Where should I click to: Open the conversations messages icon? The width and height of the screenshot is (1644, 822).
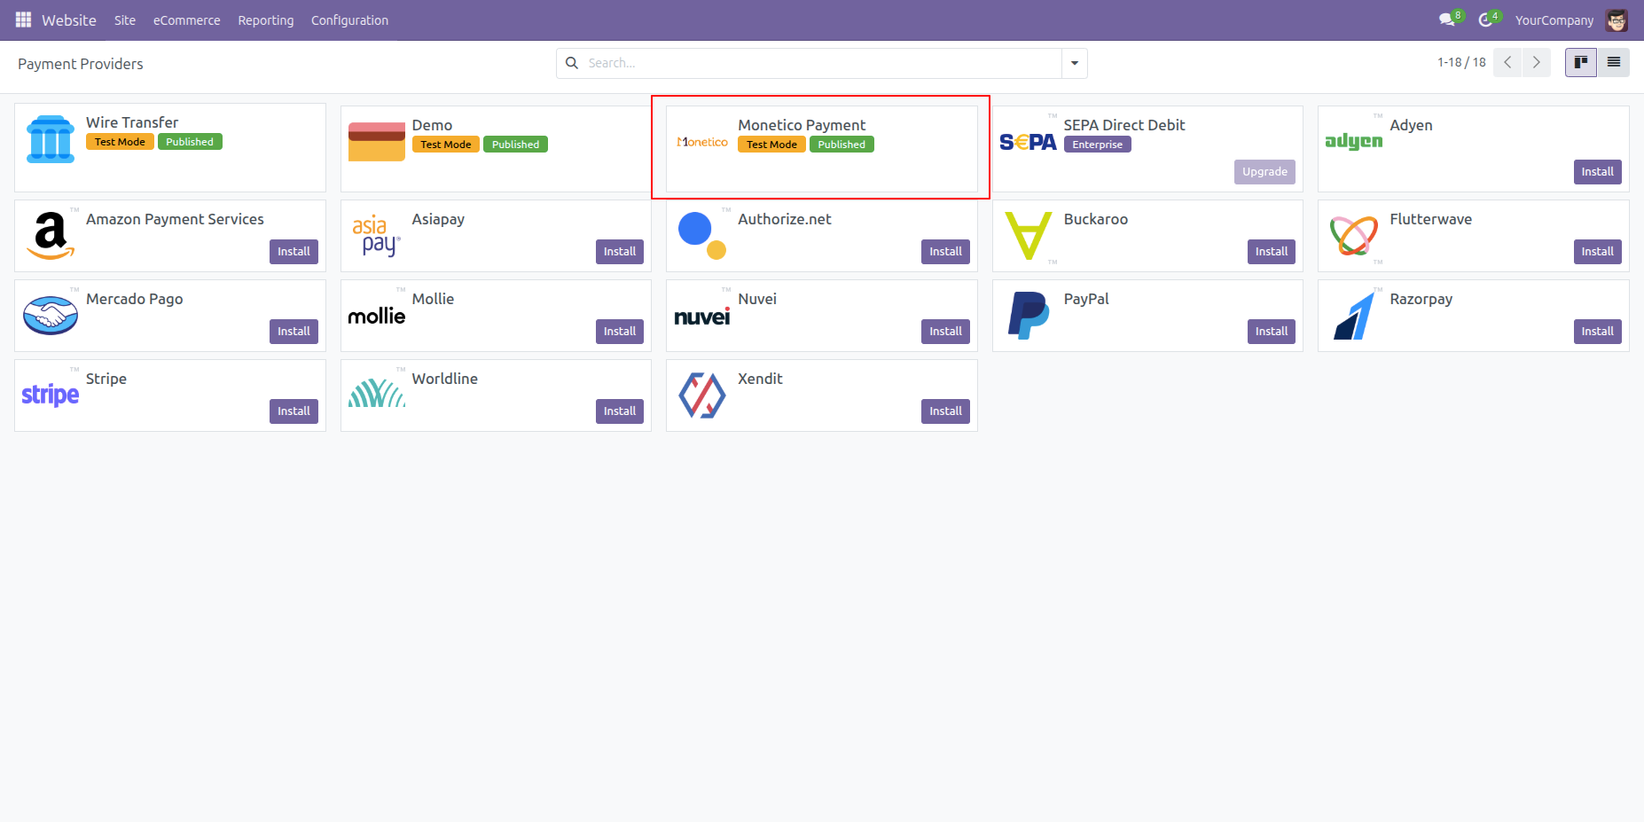(x=1447, y=20)
